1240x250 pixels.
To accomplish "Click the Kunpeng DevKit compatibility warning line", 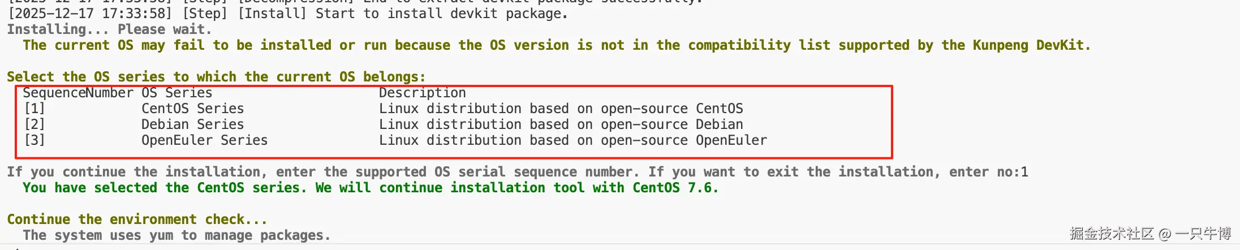I will point(556,45).
